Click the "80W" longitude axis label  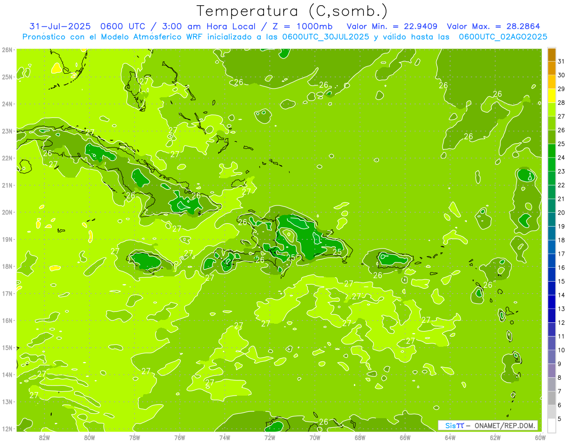tap(89, 437)
